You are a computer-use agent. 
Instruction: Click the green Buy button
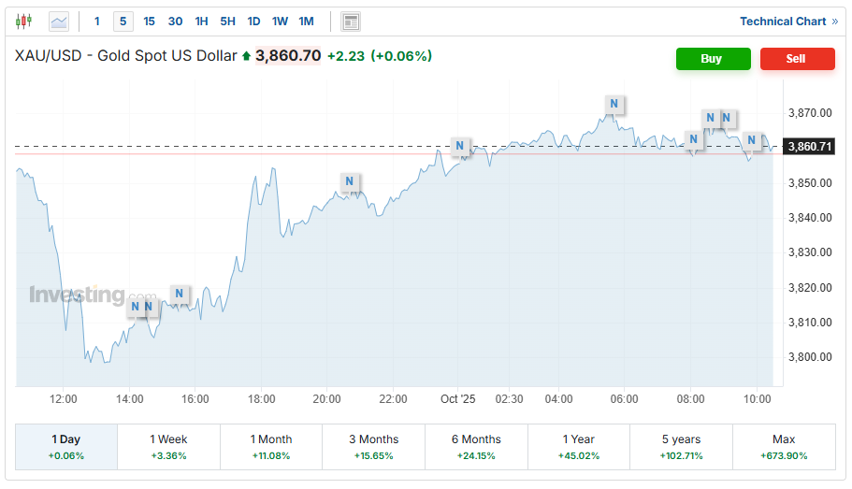pos(713,58)
